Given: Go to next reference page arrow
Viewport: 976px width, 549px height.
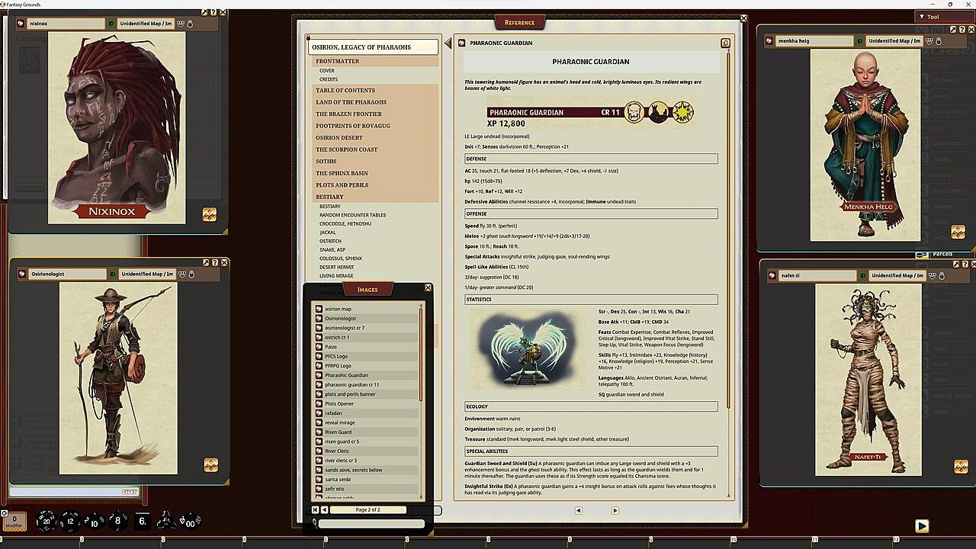Looking at the screenshot, I should (x=615, y=510).
